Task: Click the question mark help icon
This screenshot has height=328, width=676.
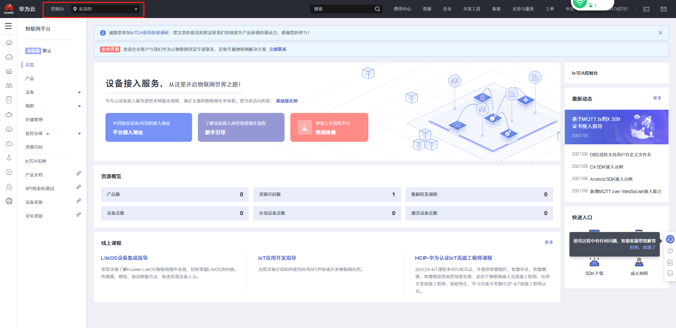Action: 670,251
